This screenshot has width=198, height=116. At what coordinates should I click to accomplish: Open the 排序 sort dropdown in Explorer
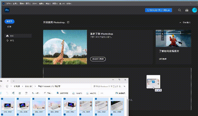coord(36,93)
